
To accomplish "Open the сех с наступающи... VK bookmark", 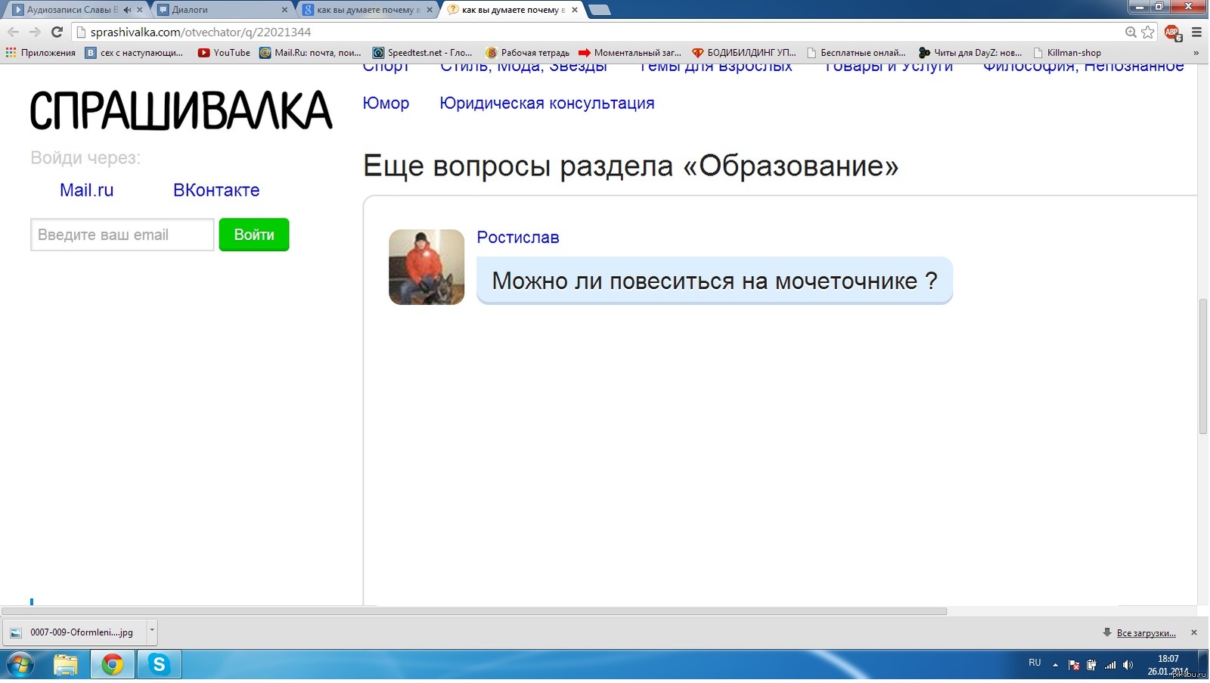I will coord(134,53).
